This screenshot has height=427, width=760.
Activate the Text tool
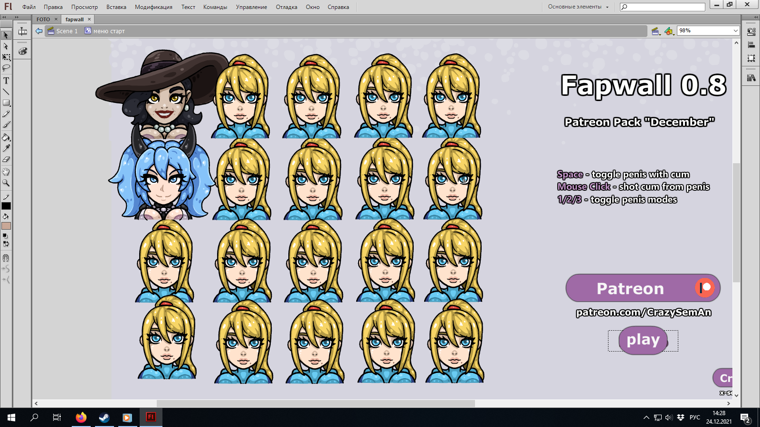(6, 81)
